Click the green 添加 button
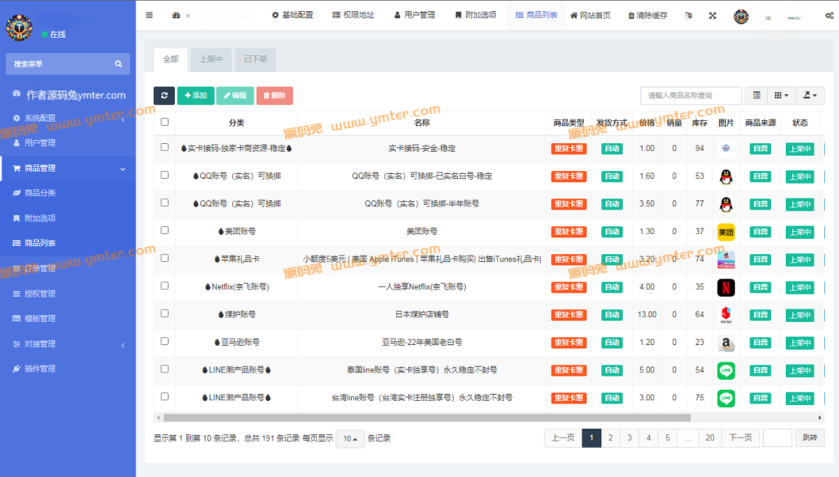The height and width of the screenshot is (477, 839). point(196,96)
